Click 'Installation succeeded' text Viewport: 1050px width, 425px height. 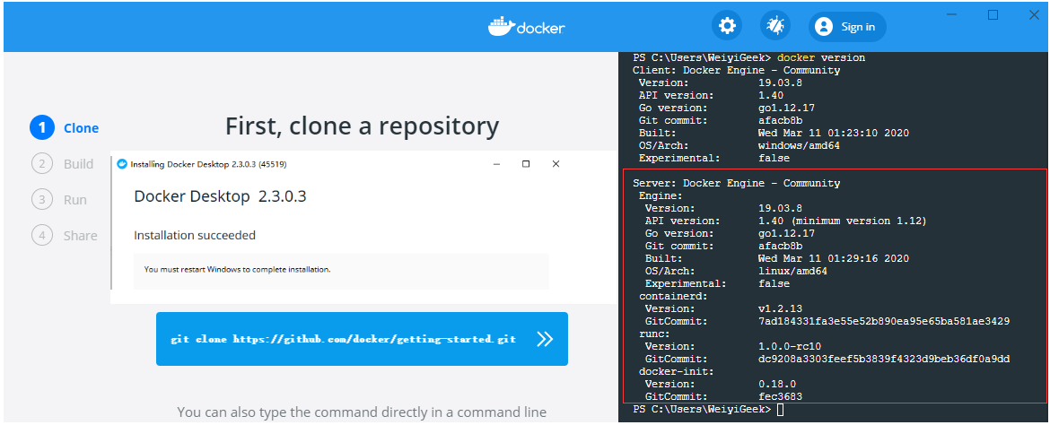(x=195, y=236)
